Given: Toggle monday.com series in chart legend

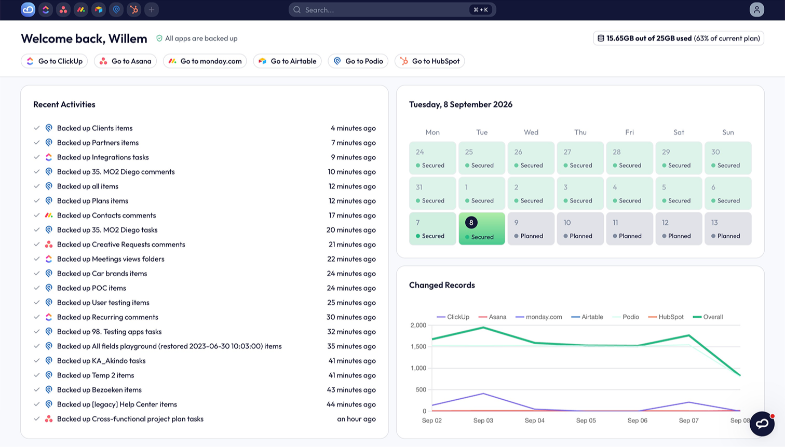Looking at the screenshot, I should click(539, 317).
